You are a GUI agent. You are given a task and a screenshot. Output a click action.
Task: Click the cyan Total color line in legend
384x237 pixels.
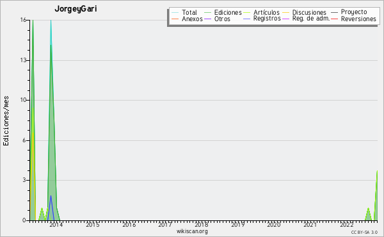tap(175, 12)
